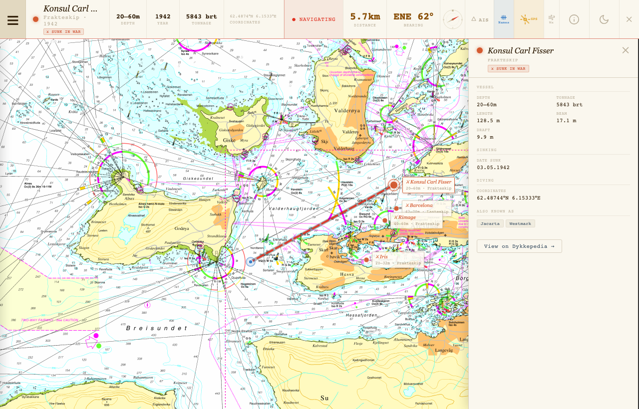Switch to night mode with moon icon
The height and width of the screenshot is (409, 639).
[604, 19]
